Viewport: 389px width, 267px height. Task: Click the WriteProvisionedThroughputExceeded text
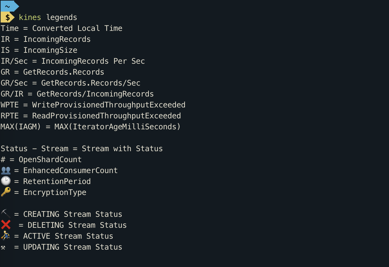coord(109,105)
